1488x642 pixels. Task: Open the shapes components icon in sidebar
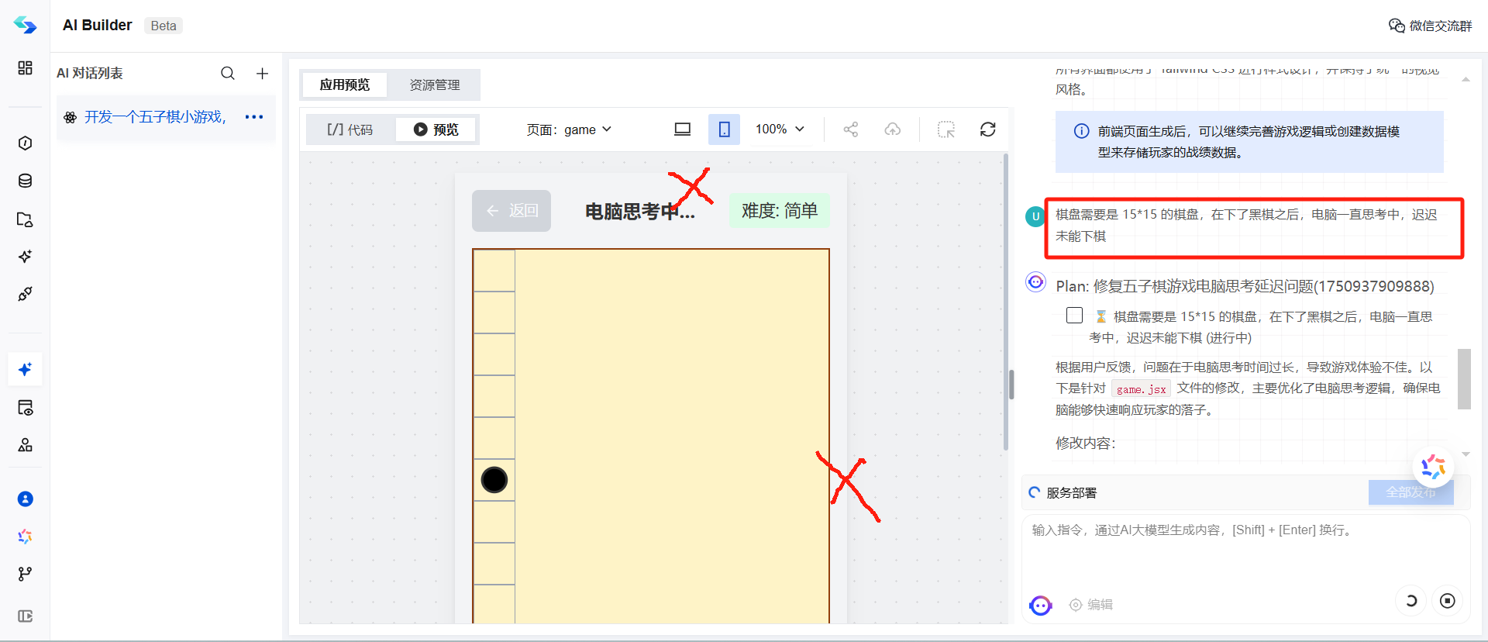tap(25, 445)
